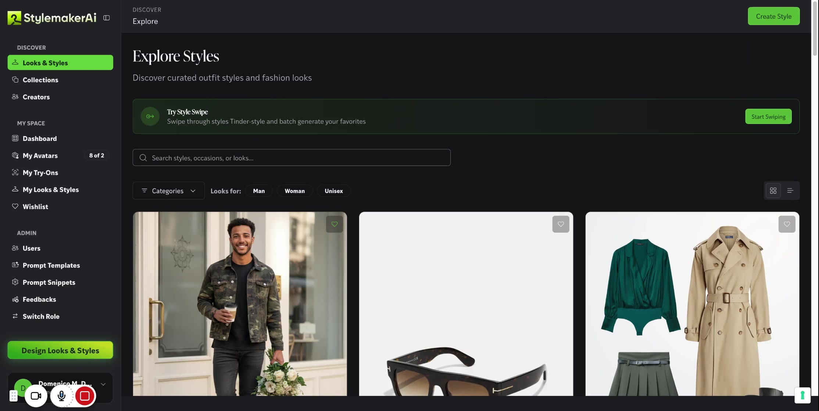Click the green accessibility figure icon
This screenshot has height=411, width=819.
coord(802,395)
